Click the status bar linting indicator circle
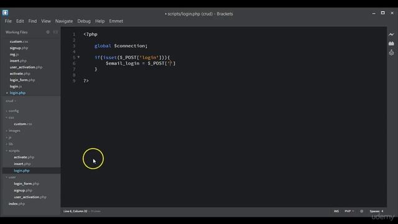Image resolution: width=398 pixels, height=224 pixels. click(x=361, y=211)
